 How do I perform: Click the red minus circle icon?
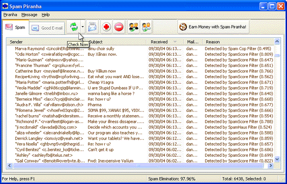(x=118, y=27)
